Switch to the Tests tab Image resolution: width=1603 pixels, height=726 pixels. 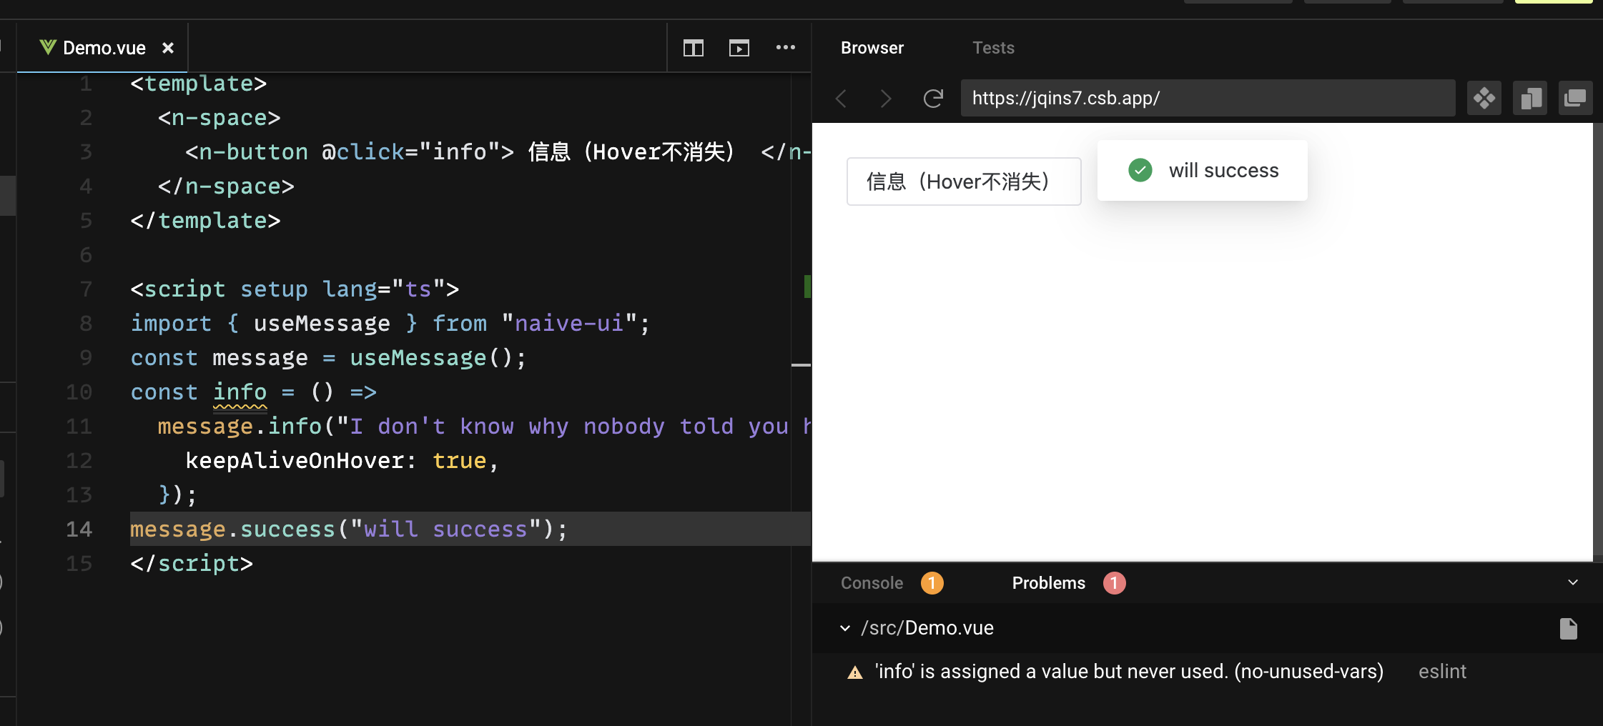point(993,47)
